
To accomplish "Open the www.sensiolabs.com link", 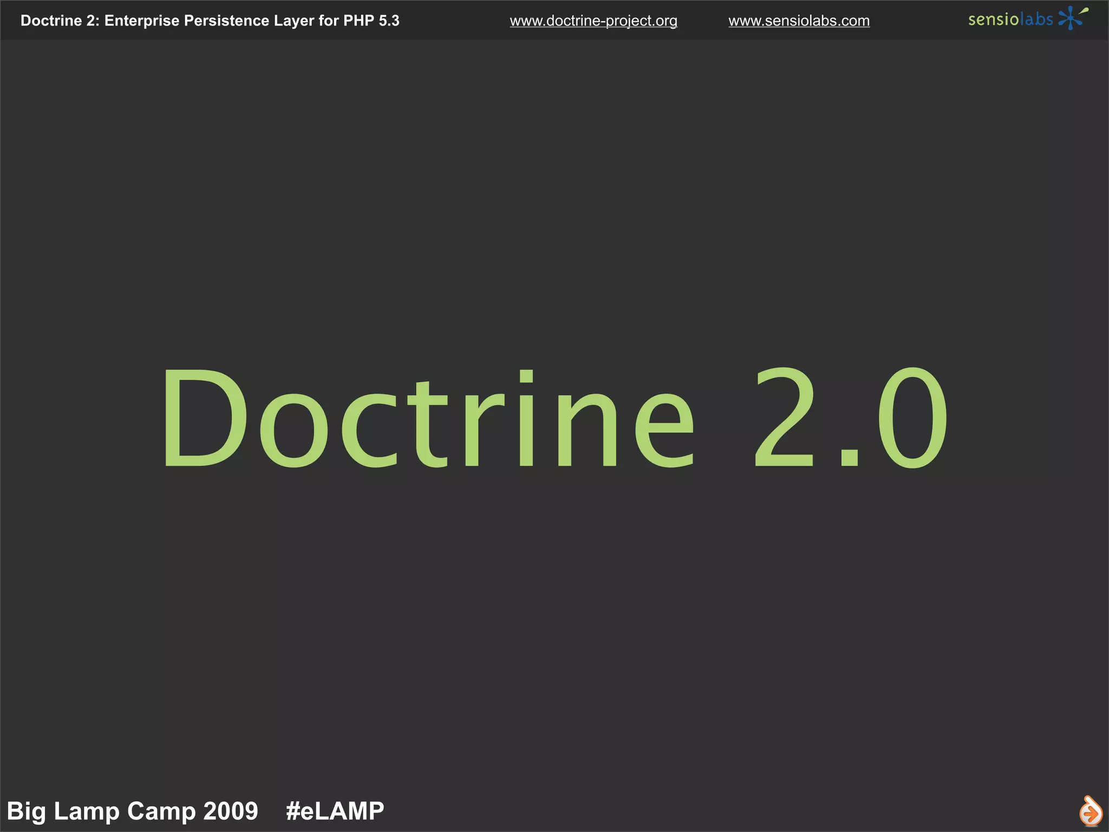I will coord(799,21).
